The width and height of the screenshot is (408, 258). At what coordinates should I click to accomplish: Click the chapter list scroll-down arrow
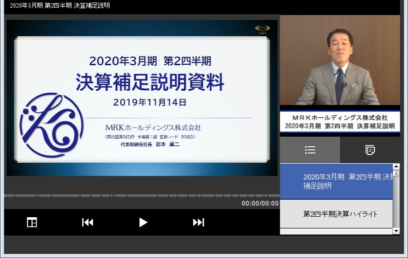click(x=396, y=230)
